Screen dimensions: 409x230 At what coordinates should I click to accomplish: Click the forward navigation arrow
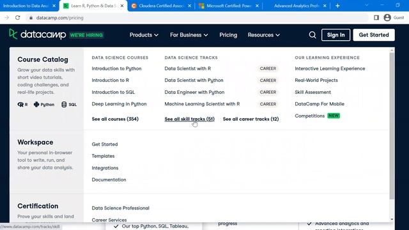7,18
